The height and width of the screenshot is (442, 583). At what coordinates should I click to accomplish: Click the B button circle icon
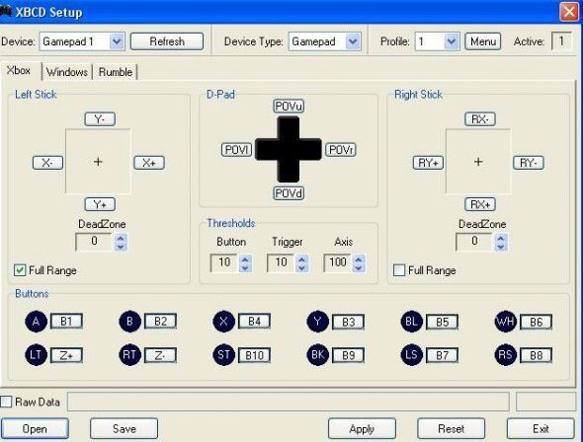[129, 321]
